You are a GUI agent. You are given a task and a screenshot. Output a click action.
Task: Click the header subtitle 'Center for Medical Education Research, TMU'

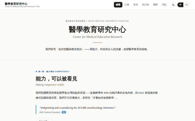[x=22, y=7]
